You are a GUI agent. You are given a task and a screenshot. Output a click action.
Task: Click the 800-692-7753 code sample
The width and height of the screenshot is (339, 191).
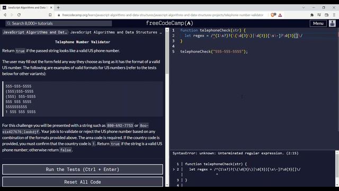point(120,126)
